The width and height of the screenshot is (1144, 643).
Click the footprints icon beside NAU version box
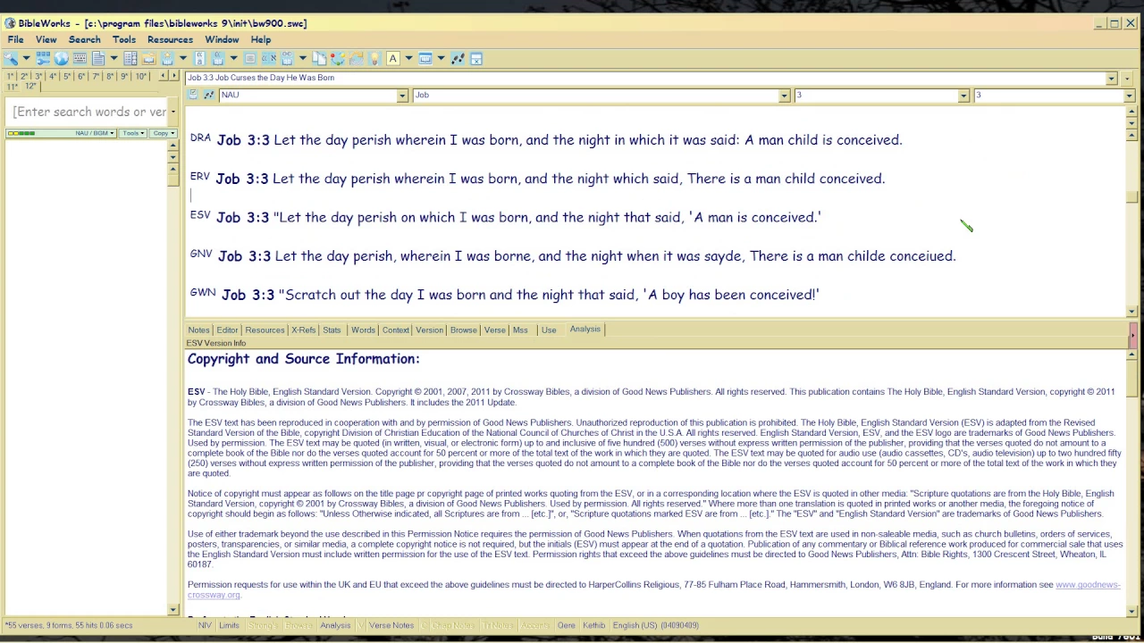[209, 95]
